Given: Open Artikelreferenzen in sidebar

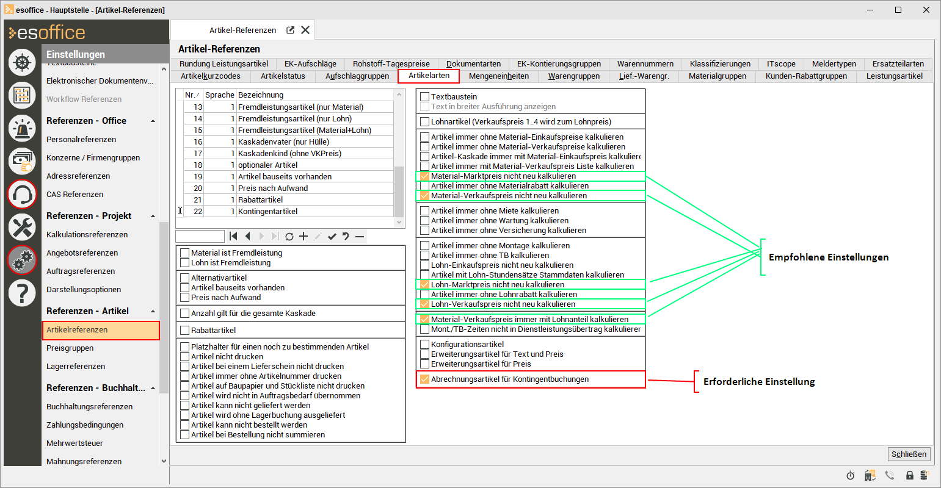Looking at the screenshot, I should click(101, 330).
